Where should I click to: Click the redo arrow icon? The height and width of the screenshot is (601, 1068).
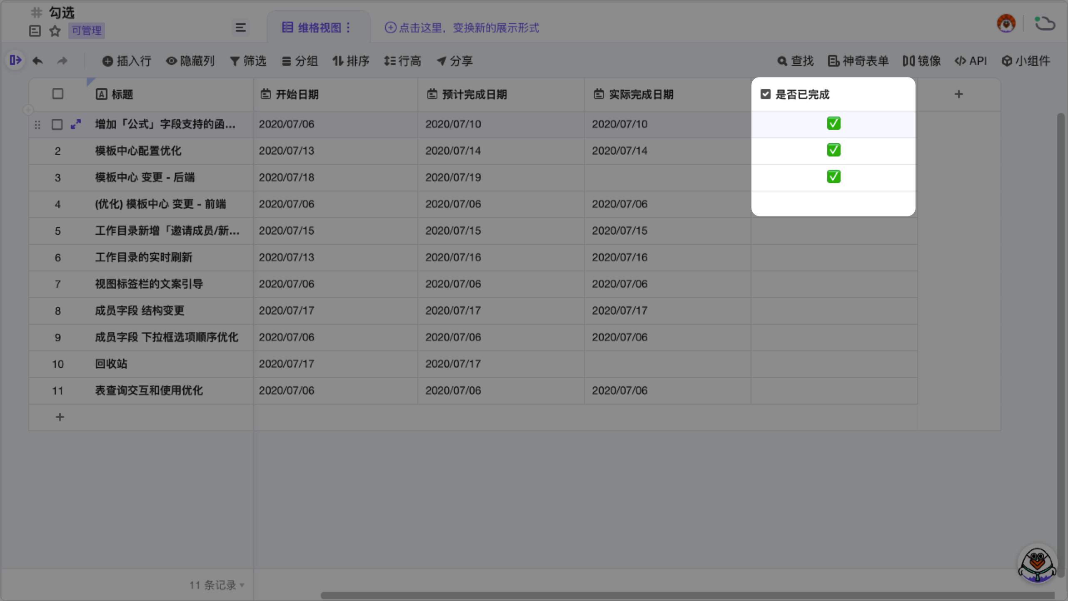[62, 61]
